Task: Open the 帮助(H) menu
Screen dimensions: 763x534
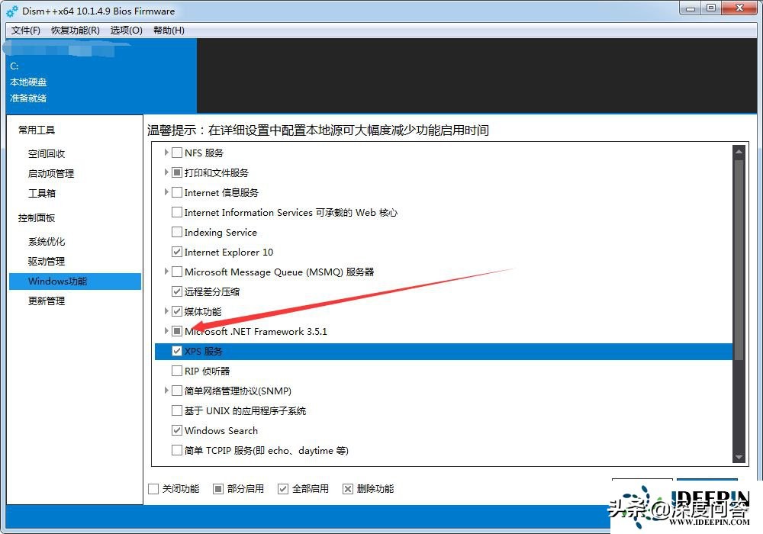Action: click(x=169, y=30)
